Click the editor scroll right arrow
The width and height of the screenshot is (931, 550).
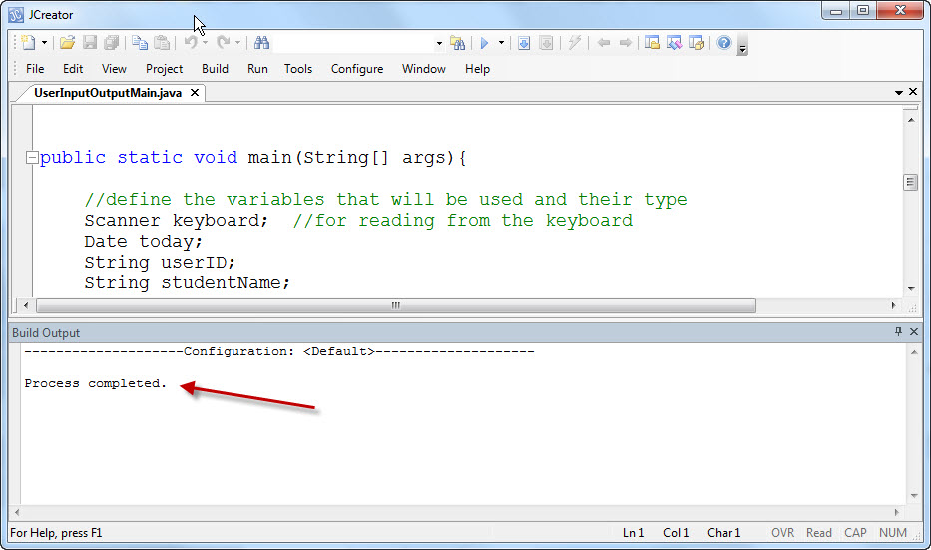tap(894, 305)
